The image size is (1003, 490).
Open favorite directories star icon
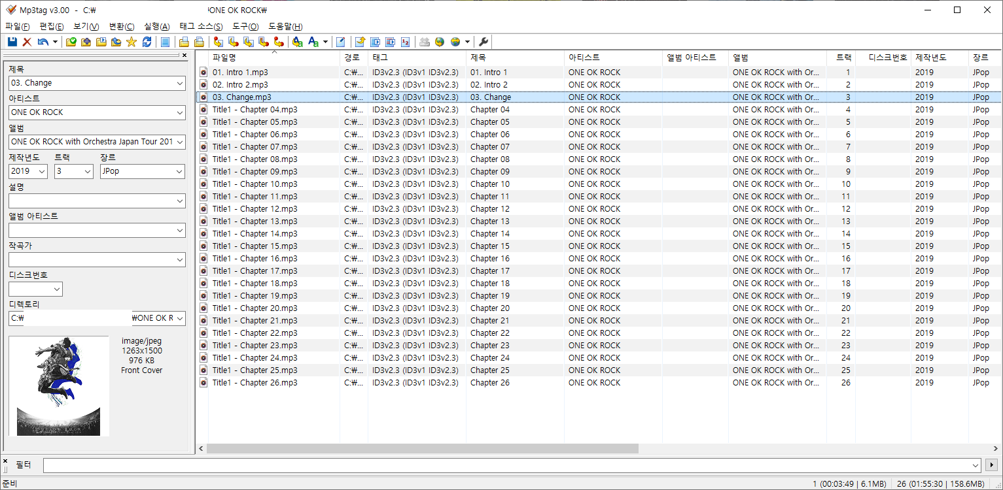pos(131,42)
